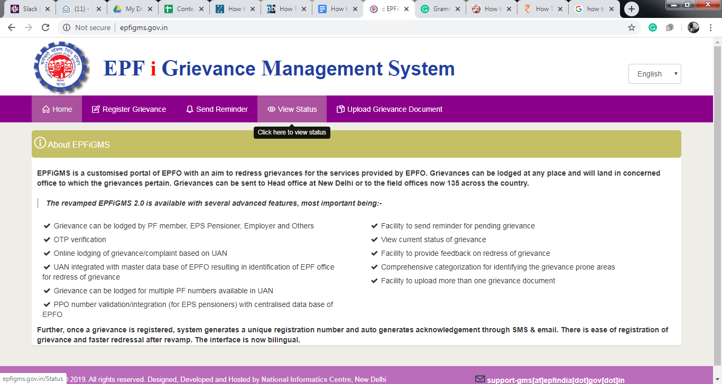Click the browser forward arrow
The height and width of the screenshot is (384, 722).
pyautogui.click(x=29, y=27)
